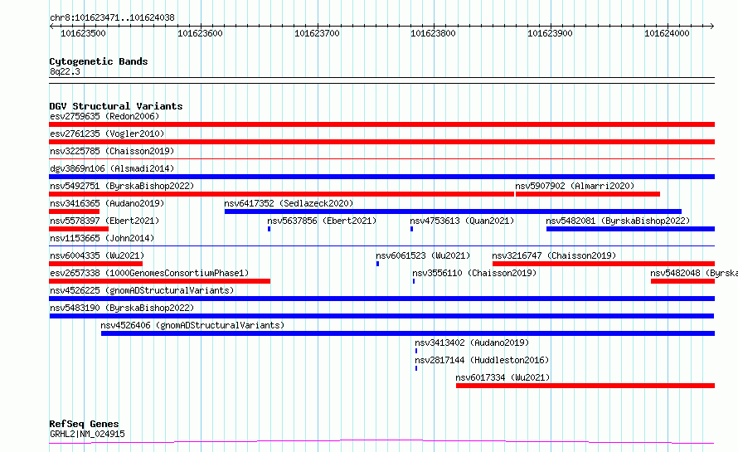
Task: Click the nsv6061523 (Wu2021) label
Action: pyautogui.click(x=423, y=255)
